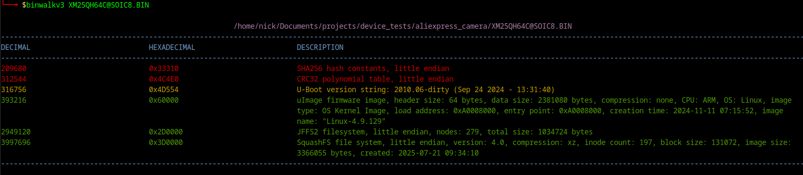Click the SHA256 hash constants description
The height and width of the screenshot is (175, 803).
(373, 68)
